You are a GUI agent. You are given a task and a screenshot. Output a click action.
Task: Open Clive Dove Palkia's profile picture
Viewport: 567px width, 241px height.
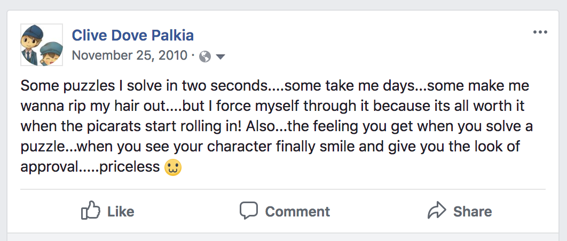[x=42, y=45]
